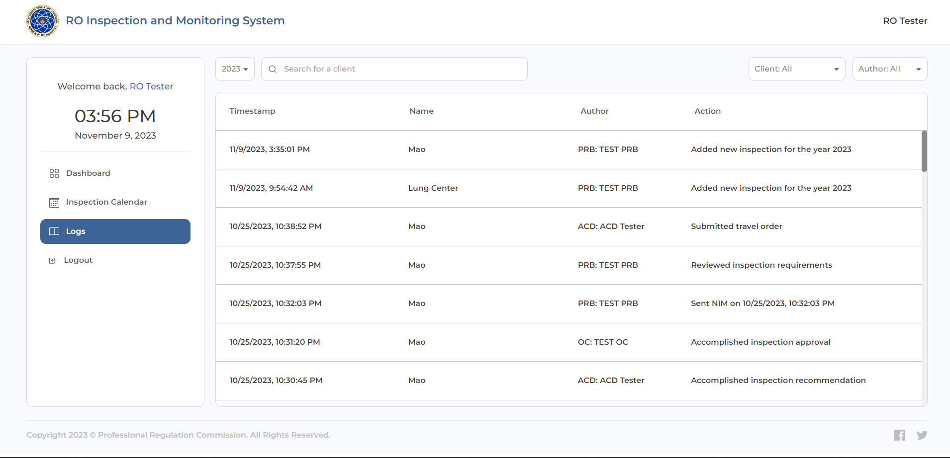Expand the Client: All filter
The width and height of the screenshot is (950, 458).
coord(796,69)
